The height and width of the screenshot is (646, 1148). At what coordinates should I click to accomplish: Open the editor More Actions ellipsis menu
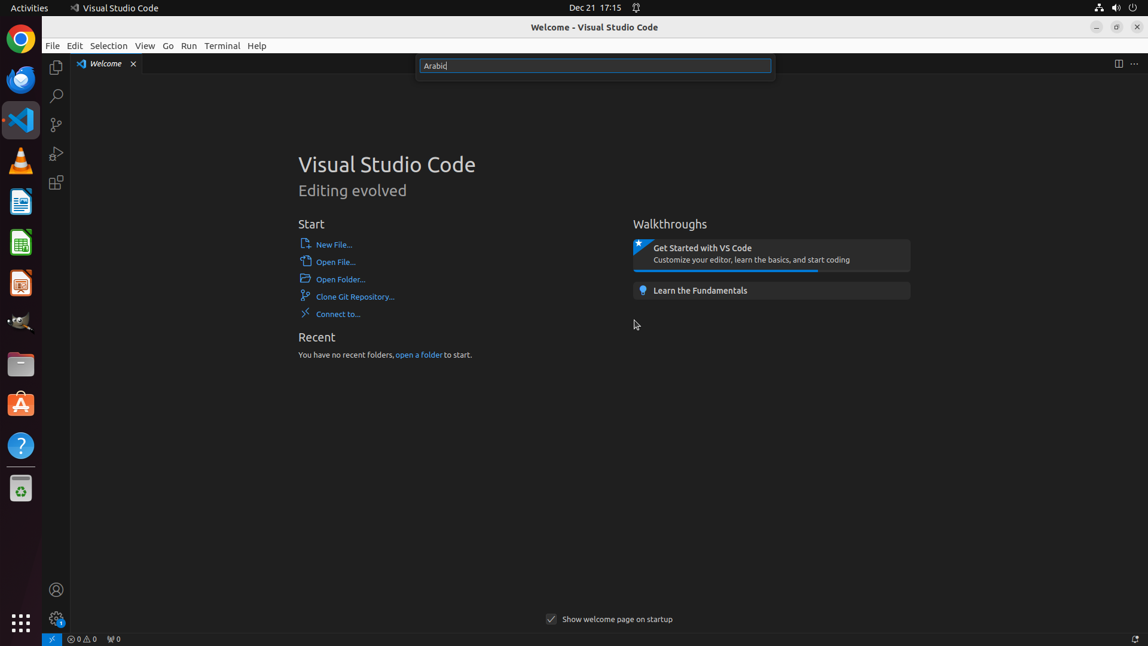click(1134, 64)
